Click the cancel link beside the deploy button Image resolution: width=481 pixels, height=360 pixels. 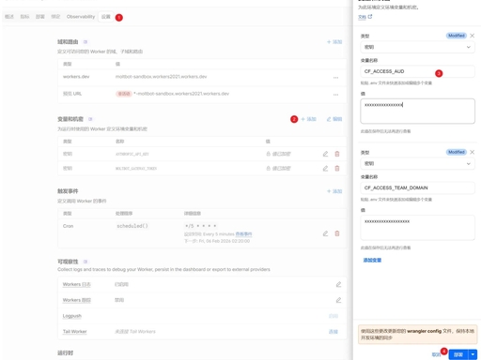click(436, 354)
